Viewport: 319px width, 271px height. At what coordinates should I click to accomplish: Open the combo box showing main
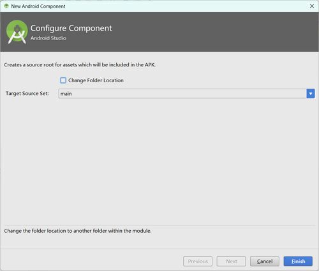[x=186, y=94]
